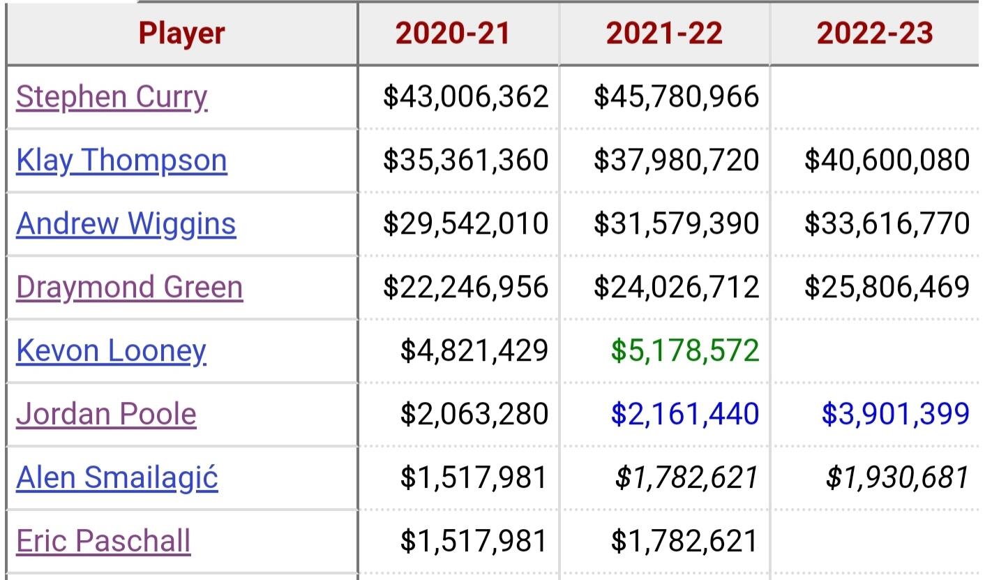Click Andrew Wiggins' $33,616,770 salary cell
Image resolution: width=992 pixels, height=580 pixels.
887,223
